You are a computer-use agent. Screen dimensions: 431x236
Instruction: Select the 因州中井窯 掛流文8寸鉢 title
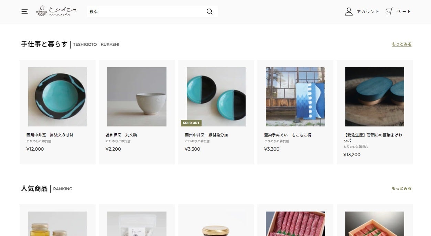tap(50, 135)
